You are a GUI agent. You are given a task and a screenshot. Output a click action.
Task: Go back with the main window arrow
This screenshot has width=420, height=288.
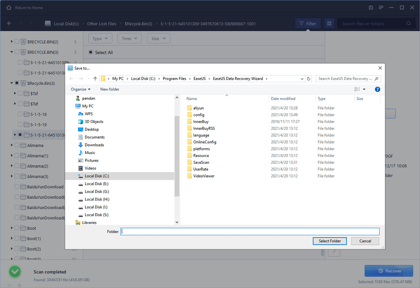9,24
